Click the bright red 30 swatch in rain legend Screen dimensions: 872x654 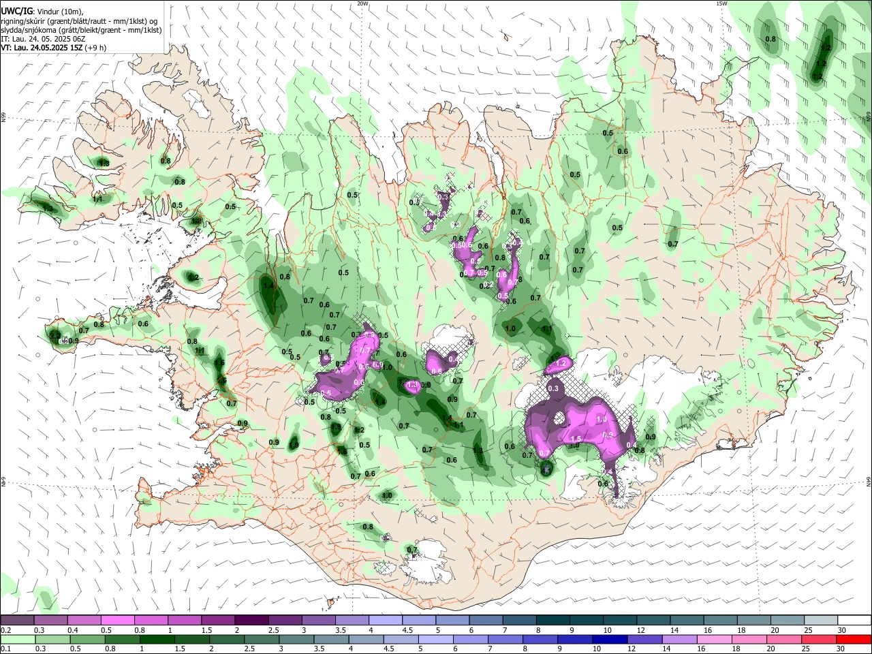click(854, 639)
